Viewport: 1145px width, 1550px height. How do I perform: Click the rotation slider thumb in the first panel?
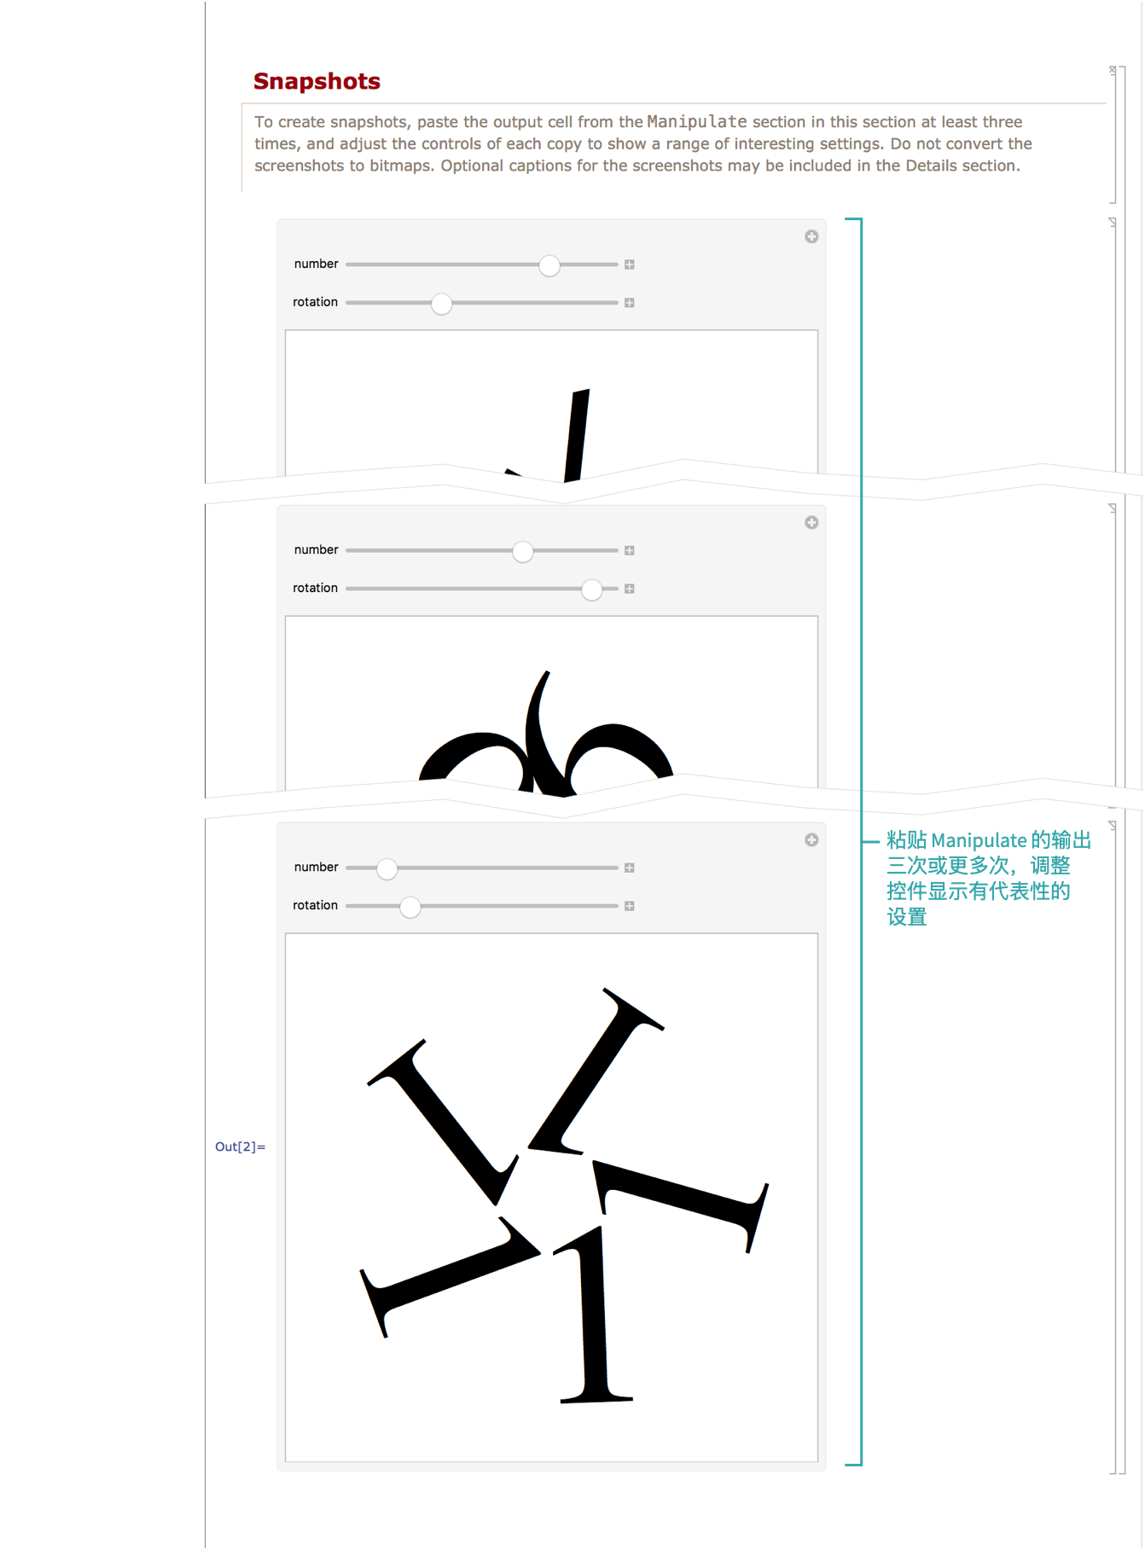click(x=441, y=304)
